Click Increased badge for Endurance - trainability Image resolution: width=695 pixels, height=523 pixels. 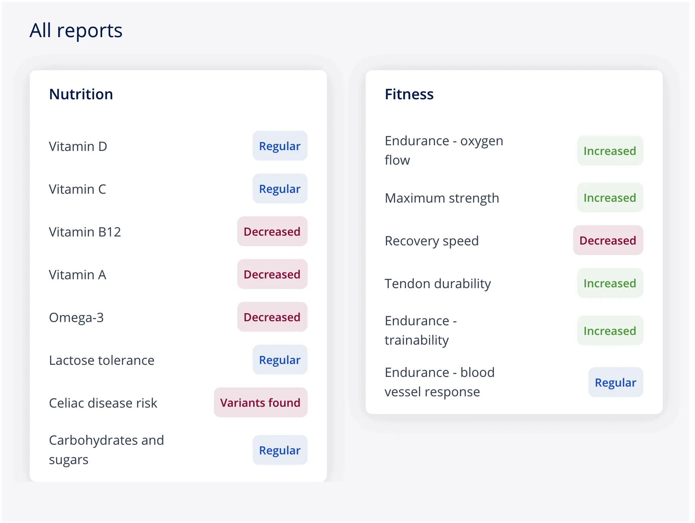point(610,331)
